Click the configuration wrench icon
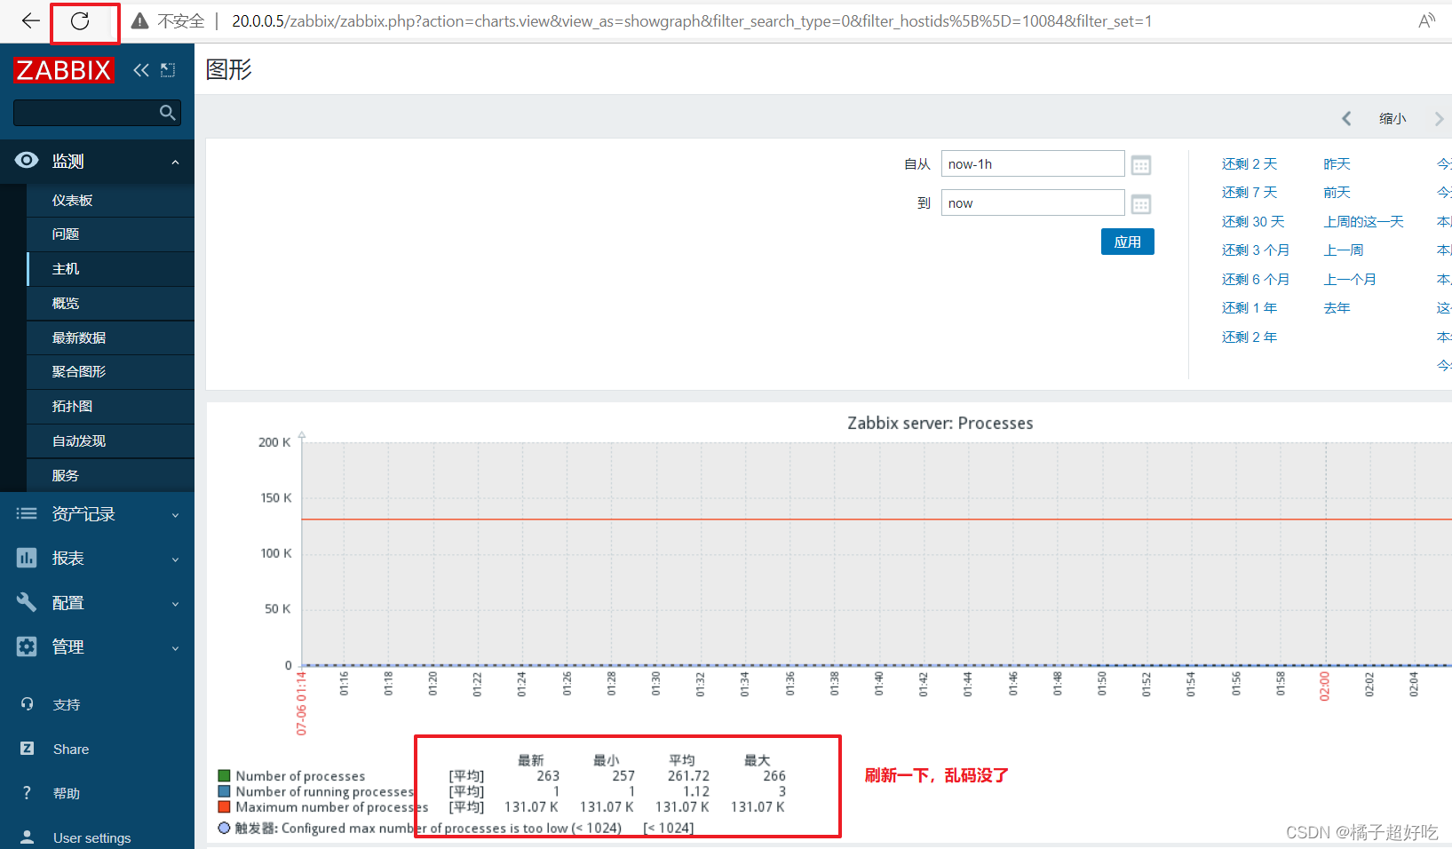This screenshot has height=849, width=1452. 27,602
